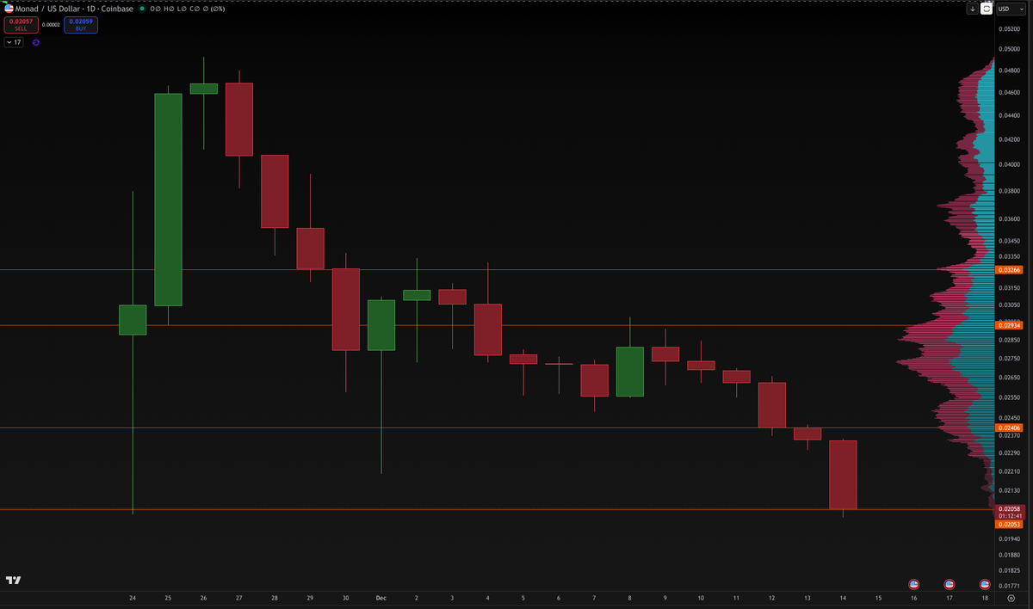Click the purple refresh indicator icon

pos(36,41)
